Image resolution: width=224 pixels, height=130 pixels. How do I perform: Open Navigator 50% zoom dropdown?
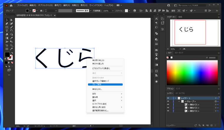pyautogui.click(x=180, y=49)
